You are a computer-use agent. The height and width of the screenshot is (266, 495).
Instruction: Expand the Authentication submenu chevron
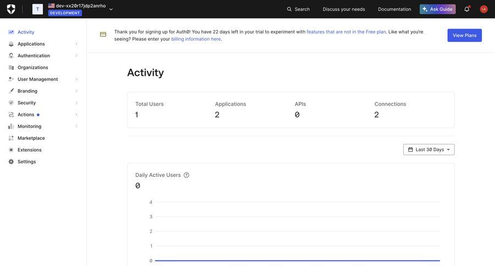pos(76,56)
